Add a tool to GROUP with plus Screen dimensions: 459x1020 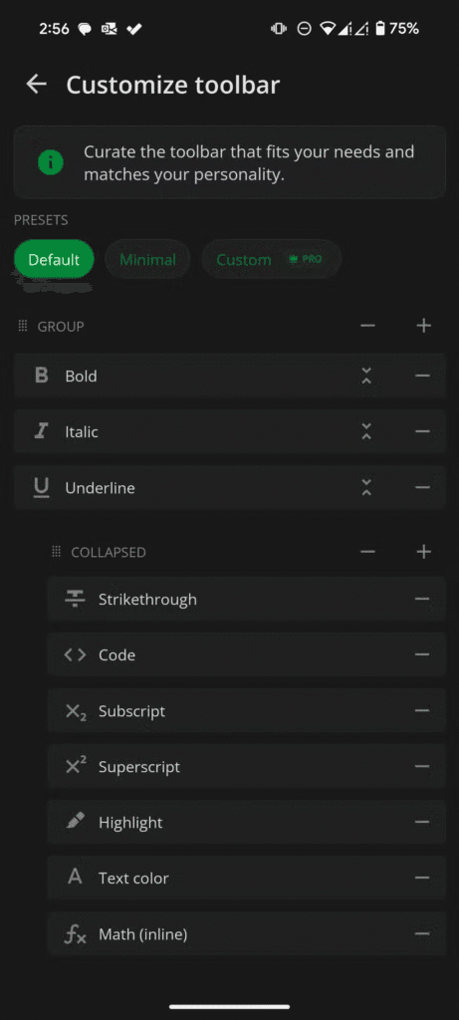coord(424,326)
